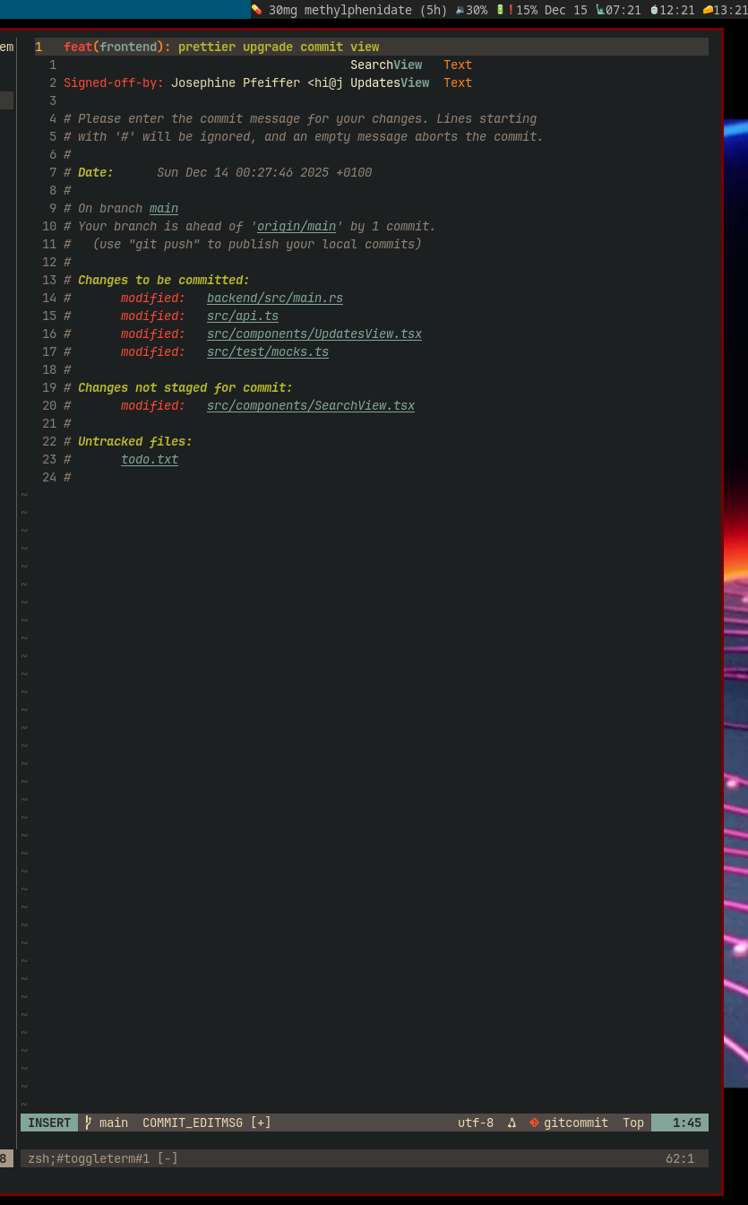Click the battery icon showing 15%
Image resolution: width=748 pixels, height=1205 pixels.
point(500,10)
